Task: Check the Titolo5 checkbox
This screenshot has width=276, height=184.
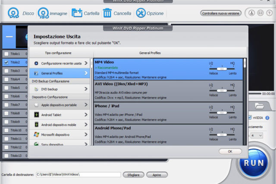Action: pyautogui.click(x=6, y=88)
